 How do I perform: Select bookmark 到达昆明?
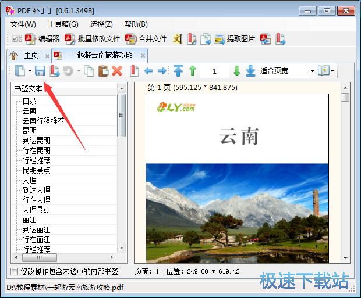click(36, 141)
